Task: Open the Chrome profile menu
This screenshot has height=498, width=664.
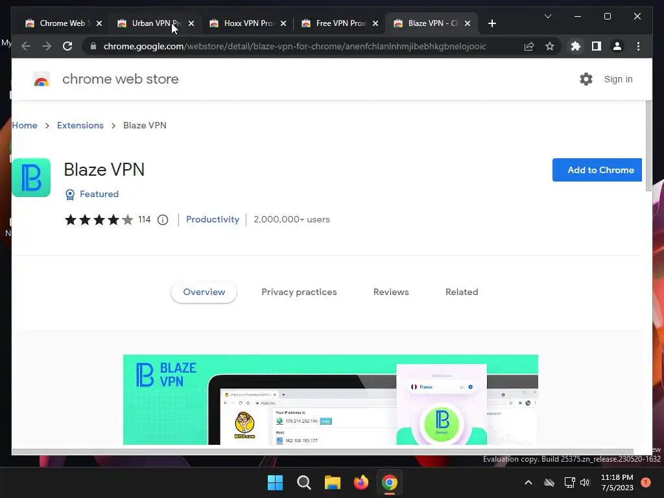Action: tap(617, 46)
